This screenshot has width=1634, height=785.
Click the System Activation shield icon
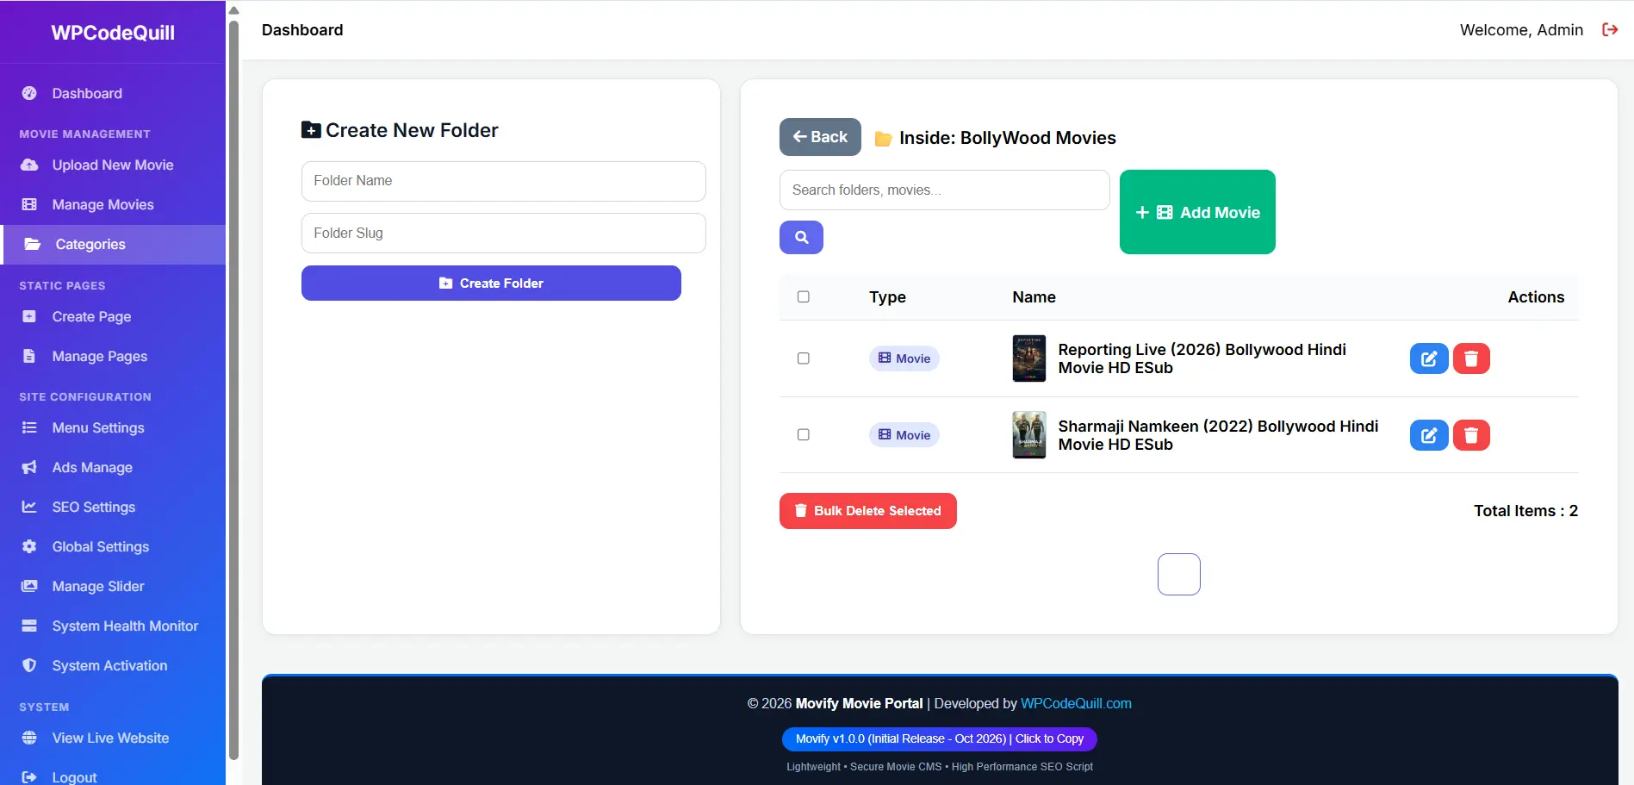click(x=29, y=665)
